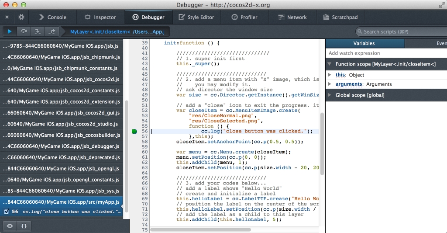Click the Step In icon
This screenshot has height=233, width=447.
point(38,31)
